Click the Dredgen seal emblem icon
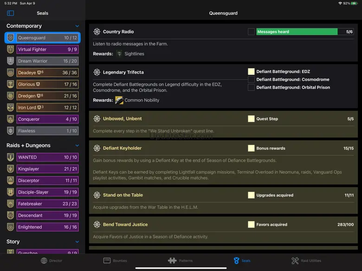362x271 pixels. click(x=10, y=96)
